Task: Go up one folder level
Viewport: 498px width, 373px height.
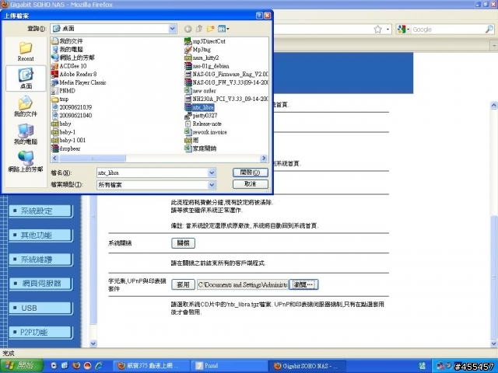Action: pos(199,30)
